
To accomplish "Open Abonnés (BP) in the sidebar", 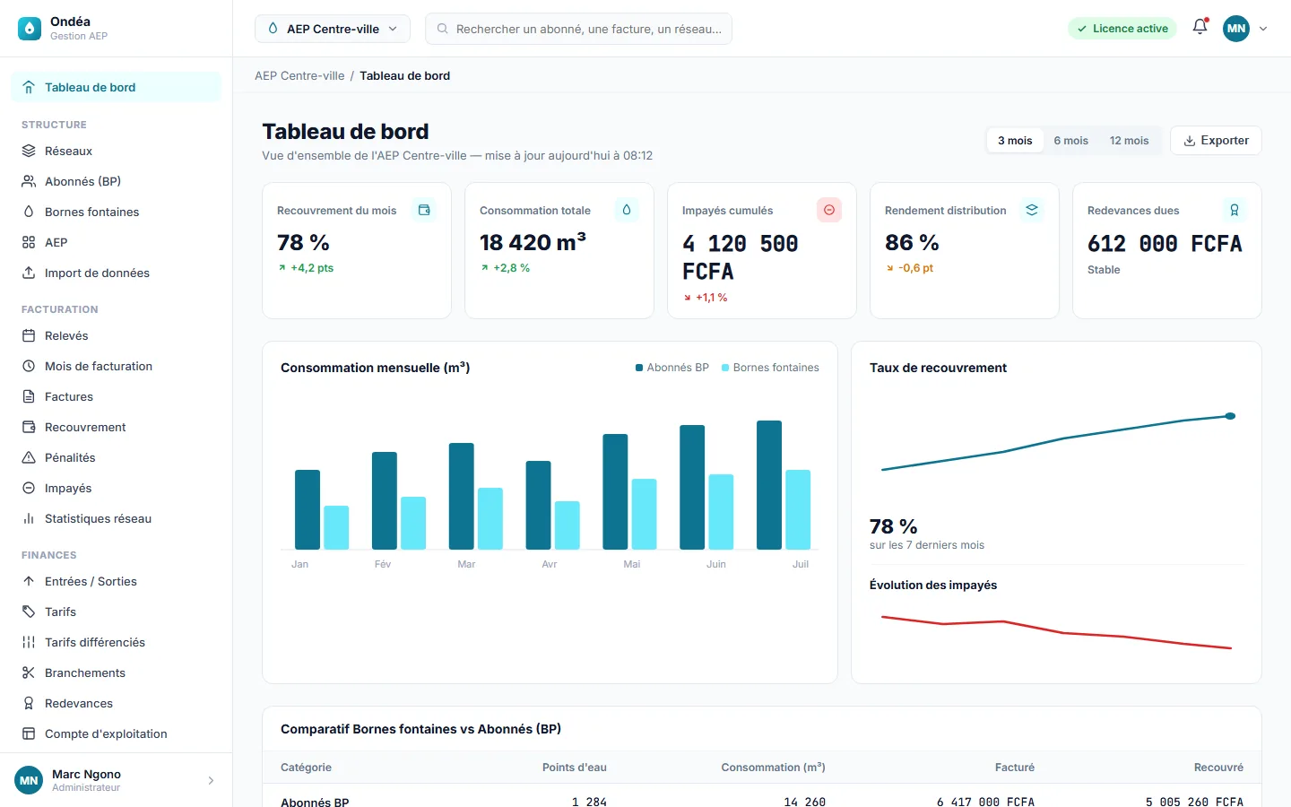I will 116,181.
